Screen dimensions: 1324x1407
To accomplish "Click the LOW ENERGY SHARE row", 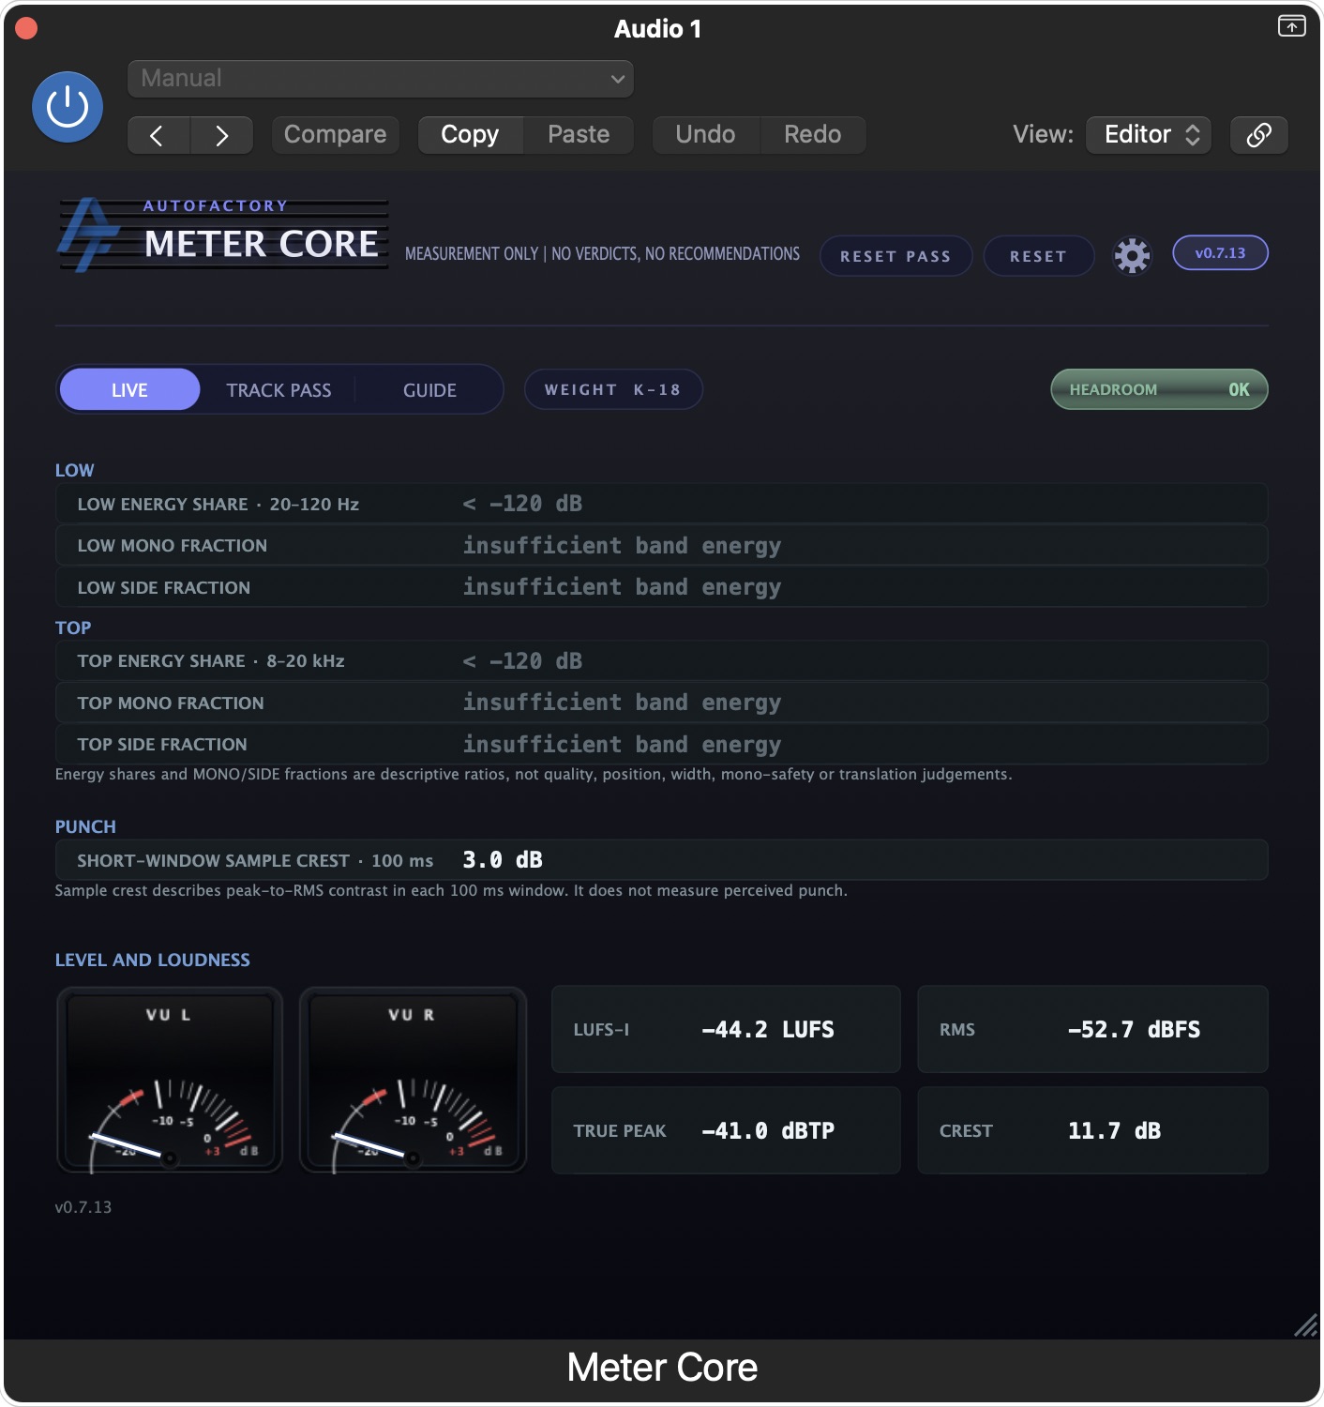I will point(661,504).
